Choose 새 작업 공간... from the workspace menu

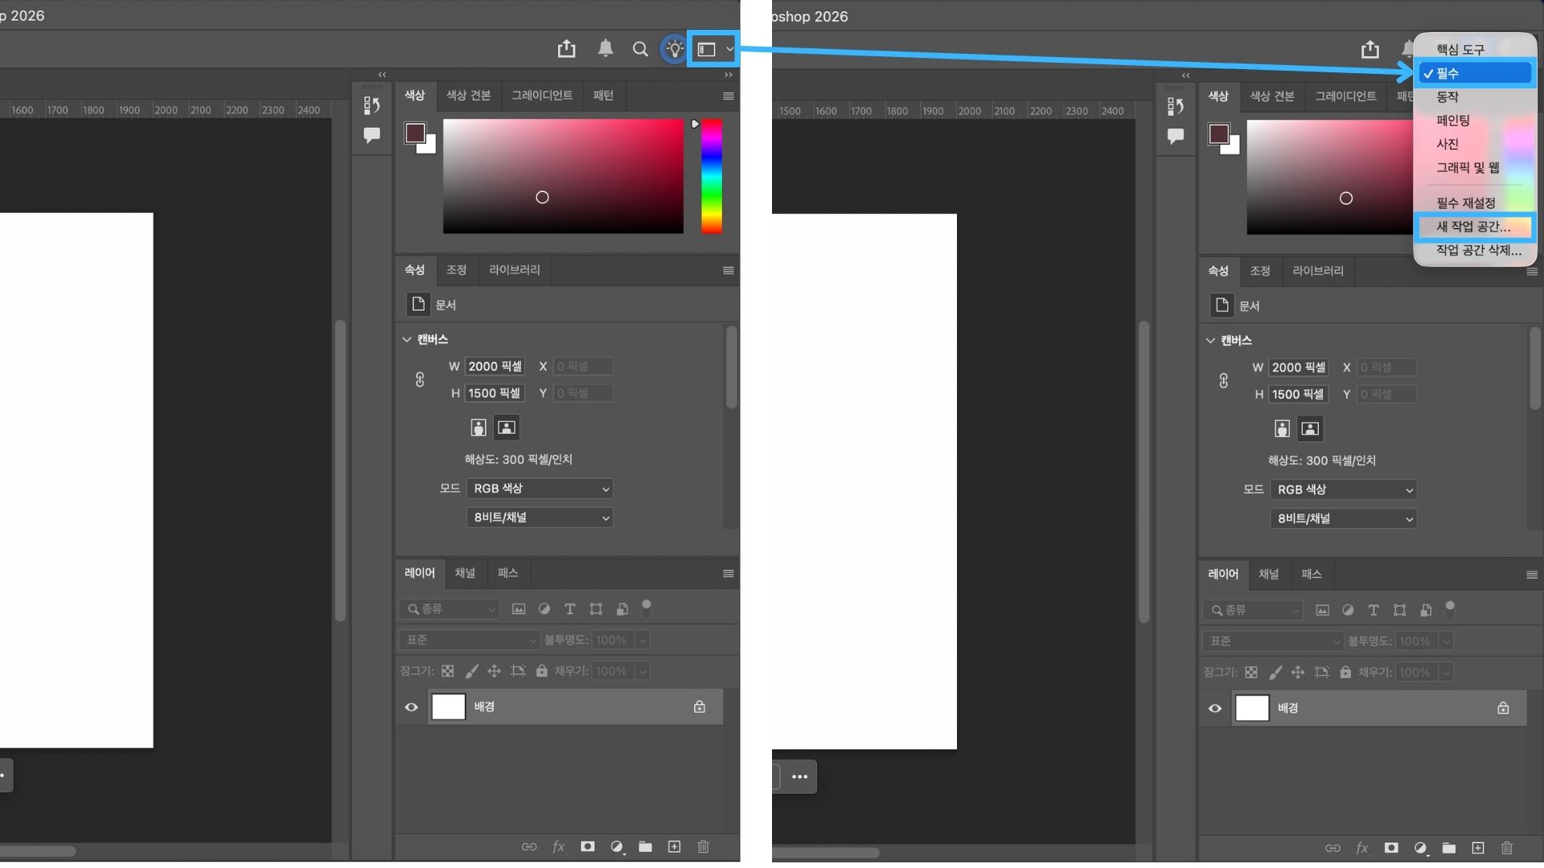click(1475, 227)
